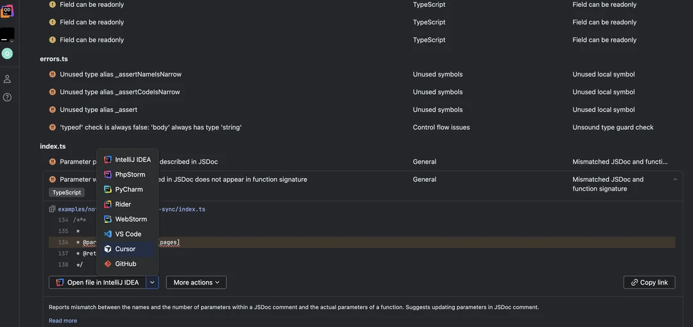Click the round Q avatar icon

coord(7,53)
